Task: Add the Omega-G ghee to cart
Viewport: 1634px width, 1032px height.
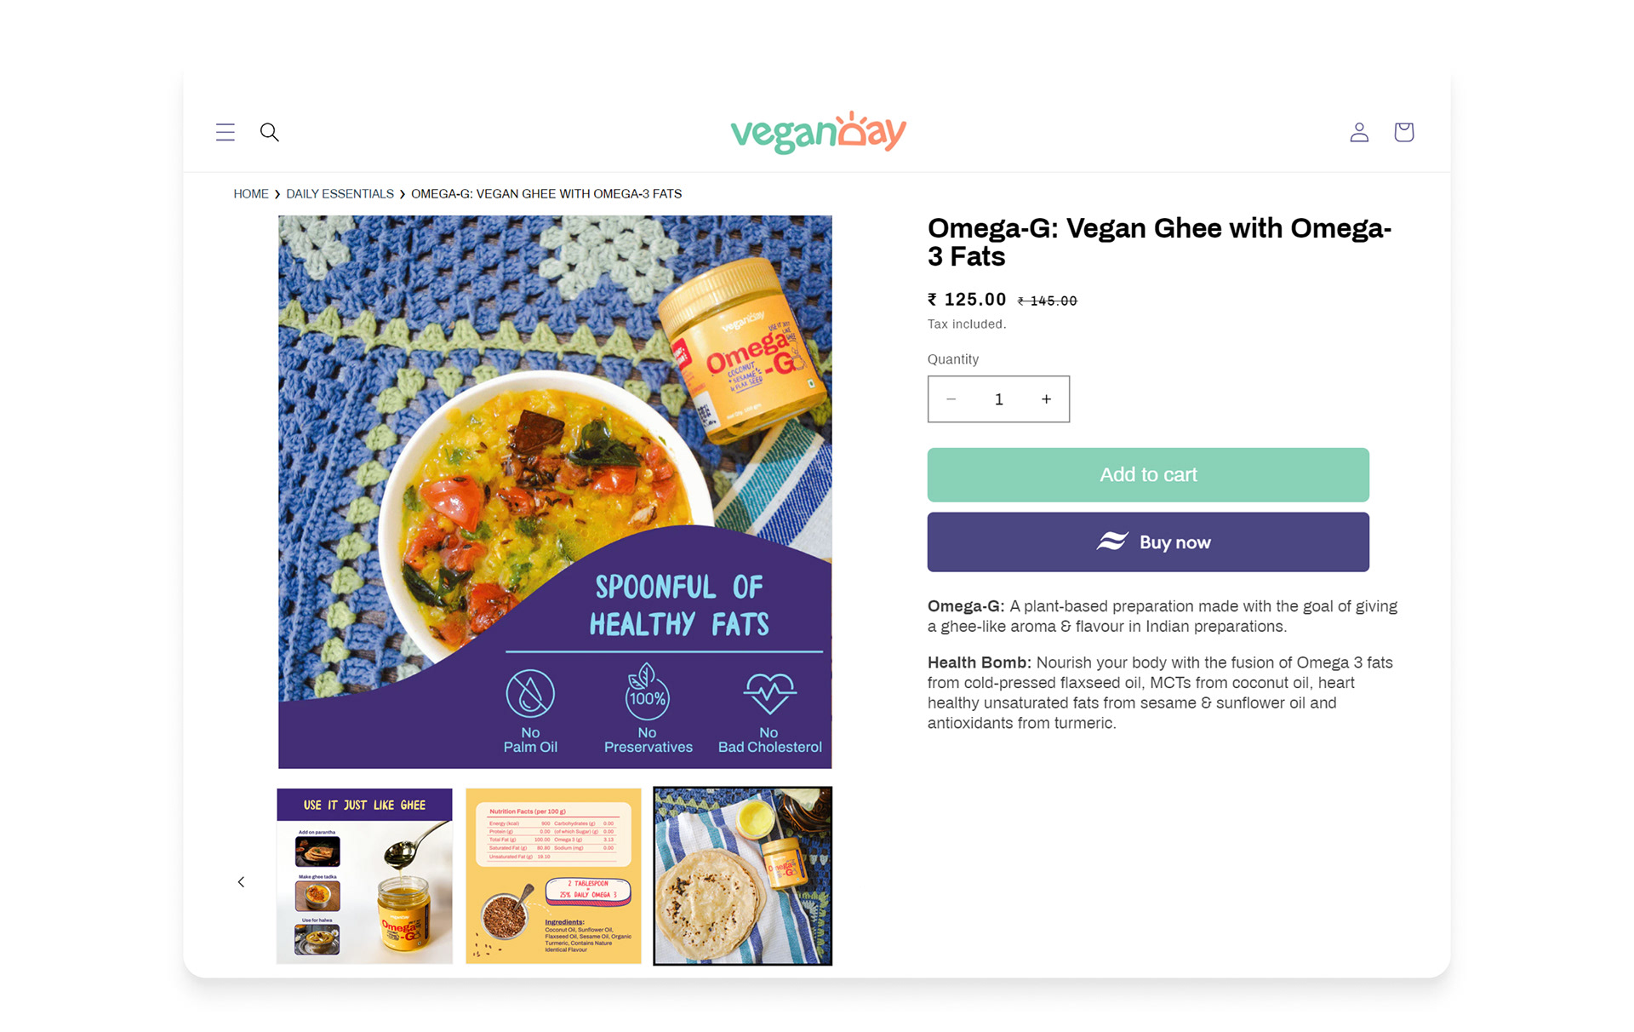Action: pyautogui.click(x=1148, y=475)
